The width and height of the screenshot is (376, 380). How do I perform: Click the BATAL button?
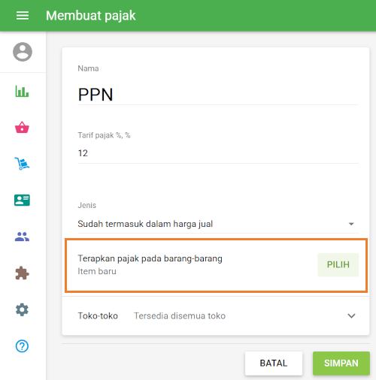(x=274, y=363)
